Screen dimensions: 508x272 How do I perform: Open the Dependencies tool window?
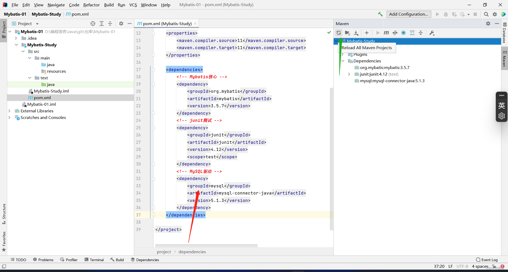click(x=145, y=260)
